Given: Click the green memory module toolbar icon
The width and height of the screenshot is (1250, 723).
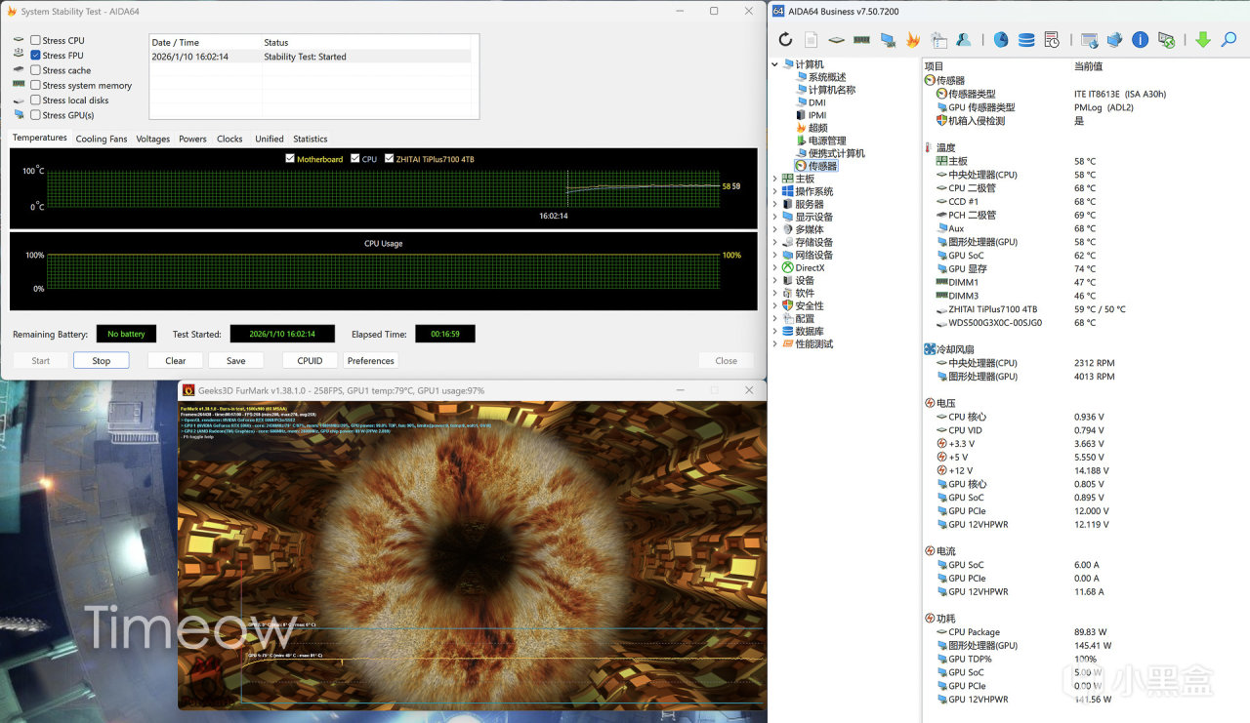Looking at the screenshot, I should (x=861, y=40).
